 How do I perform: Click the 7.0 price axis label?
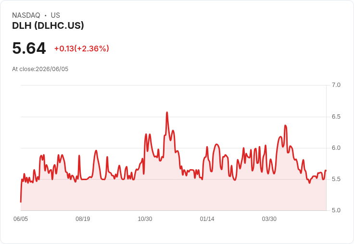point(336,85)
